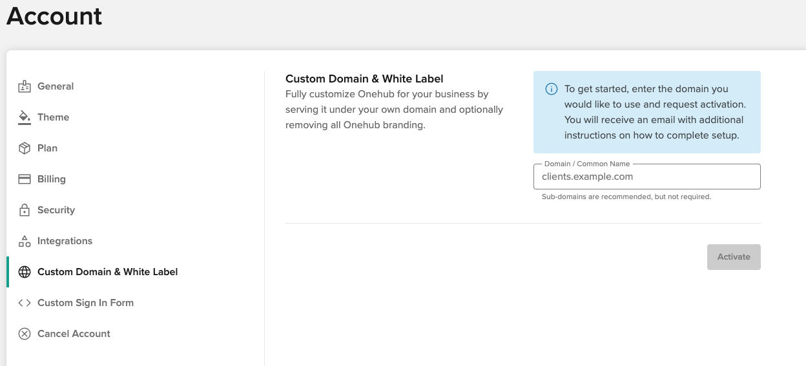Click the Billing credit card icon
Viewport: 806px width, 366px height.
coord(25,179)
